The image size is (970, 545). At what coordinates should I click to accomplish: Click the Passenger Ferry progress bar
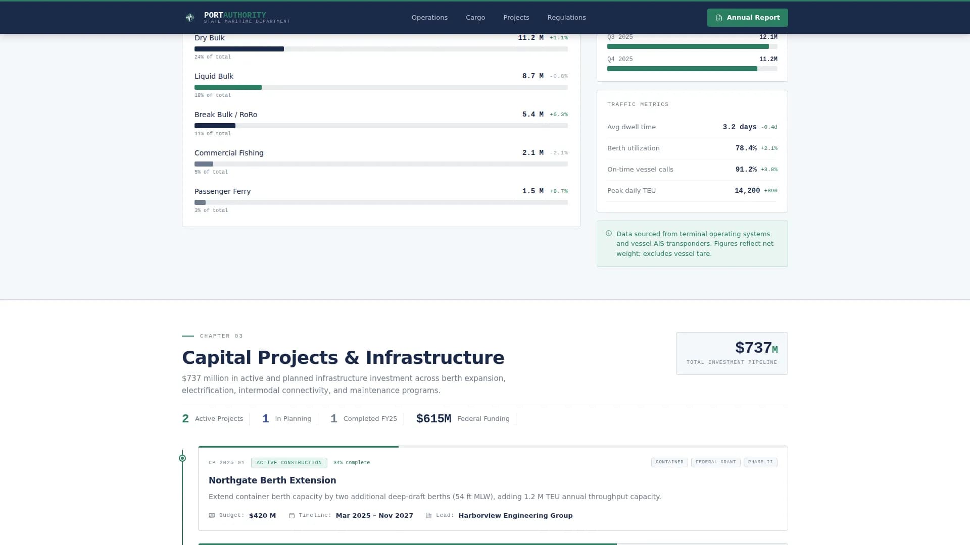(x=381, y=202)
